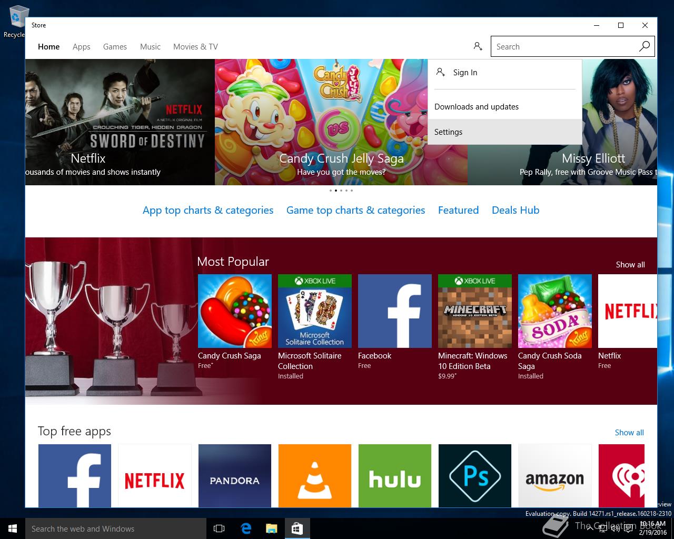Switch to the Music tab
674x539 pixels.
click(x=150, y=46)
